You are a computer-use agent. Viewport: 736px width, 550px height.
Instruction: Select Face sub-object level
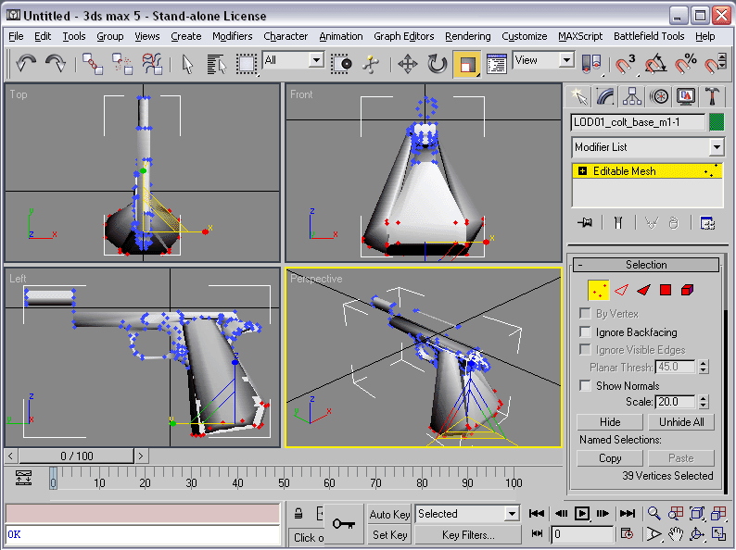(x=643, y=290)
